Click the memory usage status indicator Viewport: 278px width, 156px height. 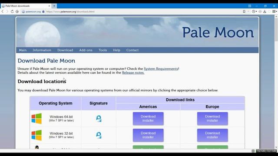click(x=266, y=151)
